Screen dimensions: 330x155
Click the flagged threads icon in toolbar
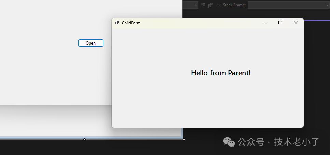210,5
